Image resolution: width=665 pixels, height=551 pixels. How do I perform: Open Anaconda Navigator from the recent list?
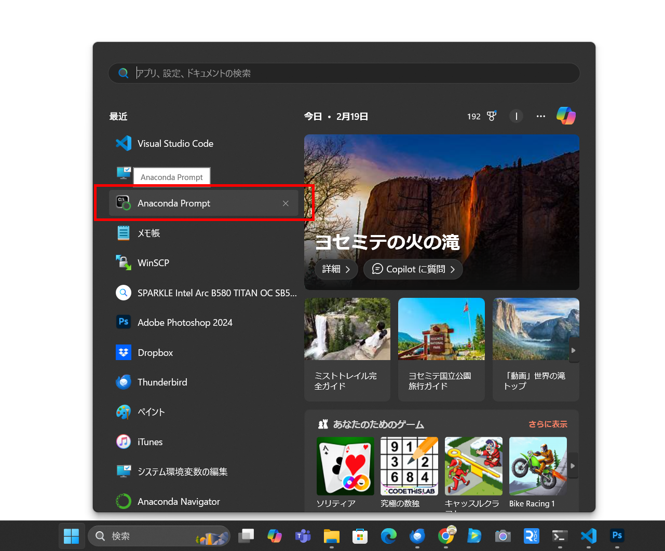tap(178, 501)
